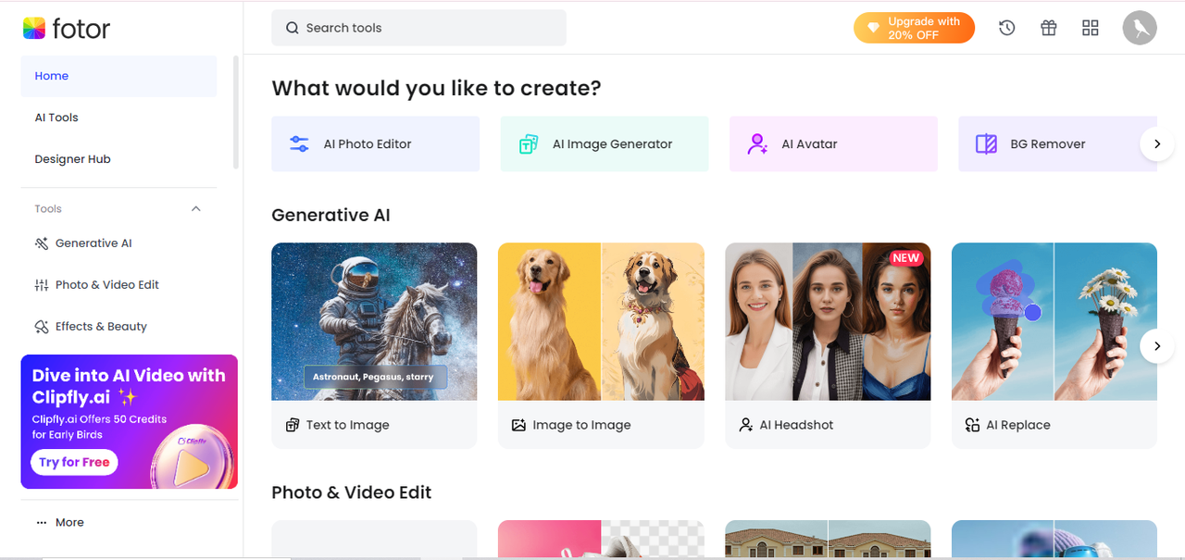The image size is (1185, 560).
Task: Click the Fotor logo
Action: [x=66, y=29]
